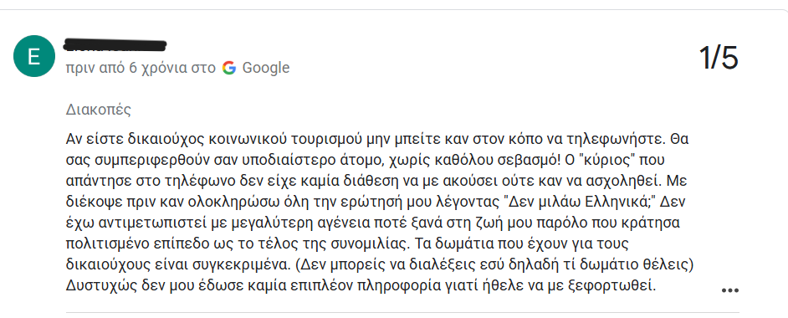Click the colorful Google G logo
The width and height of the screenshot is (788, 318).
(x=229, y=68)
